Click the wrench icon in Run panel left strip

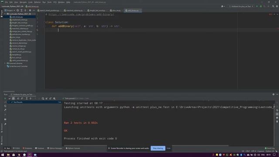point(5,110)
